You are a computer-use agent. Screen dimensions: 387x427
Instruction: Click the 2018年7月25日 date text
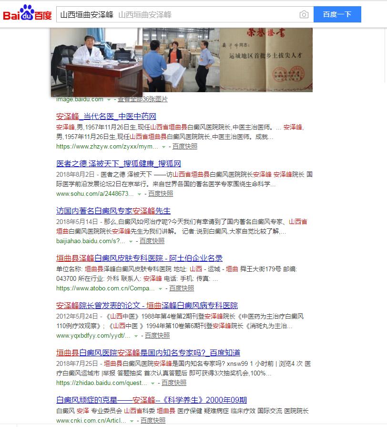pos(77,364)
